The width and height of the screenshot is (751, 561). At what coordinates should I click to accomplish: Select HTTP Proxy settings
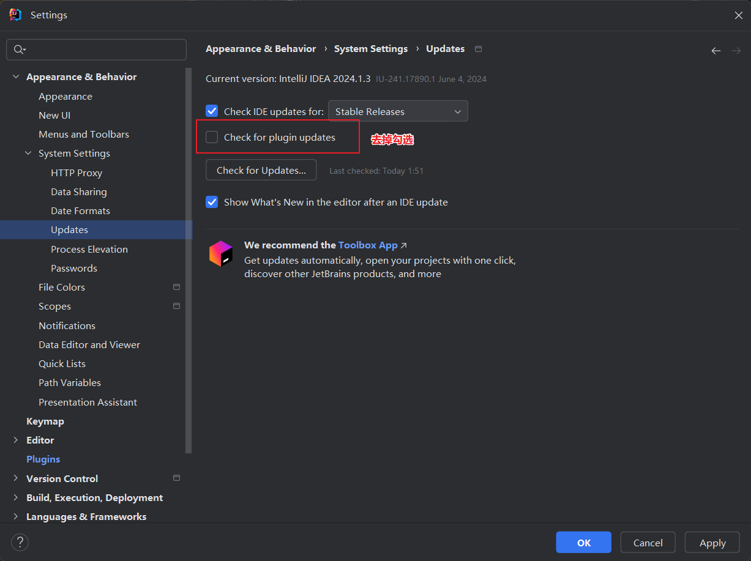[77, 173]
